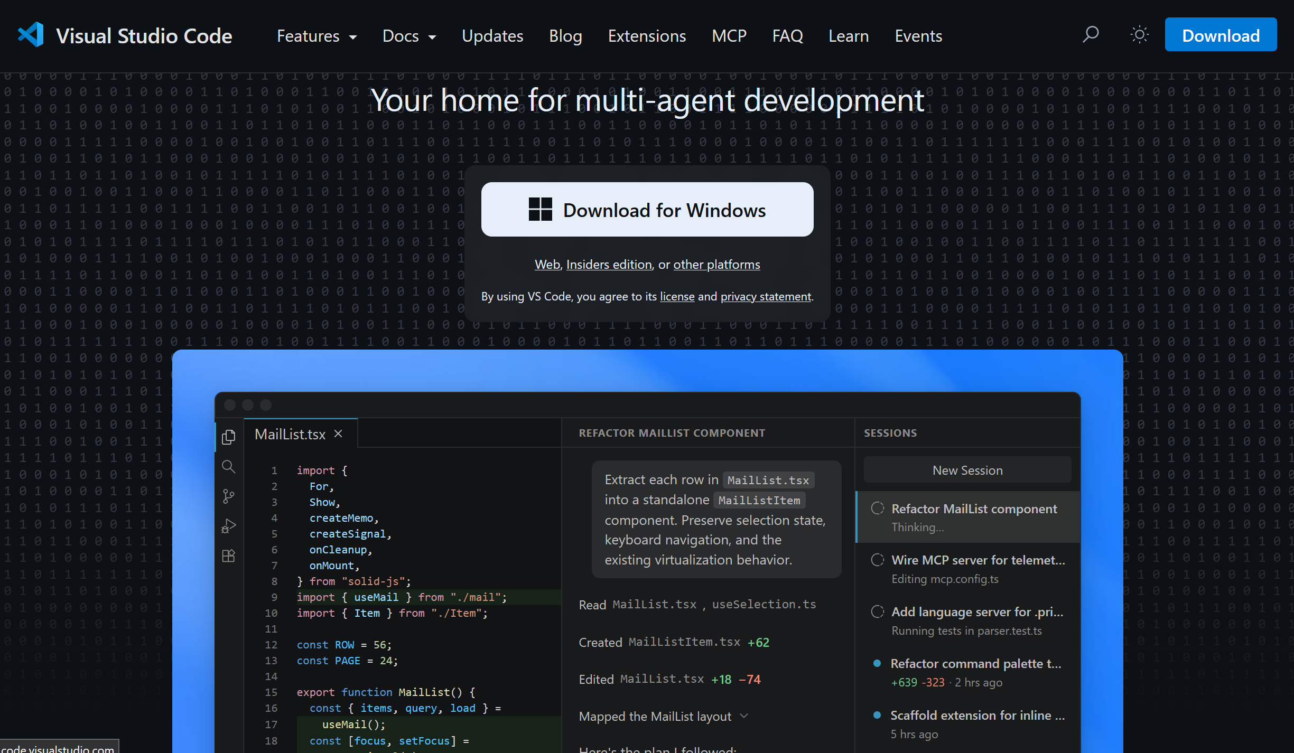
Task: Click the blue Download button in header
Action: [1221, 35]
